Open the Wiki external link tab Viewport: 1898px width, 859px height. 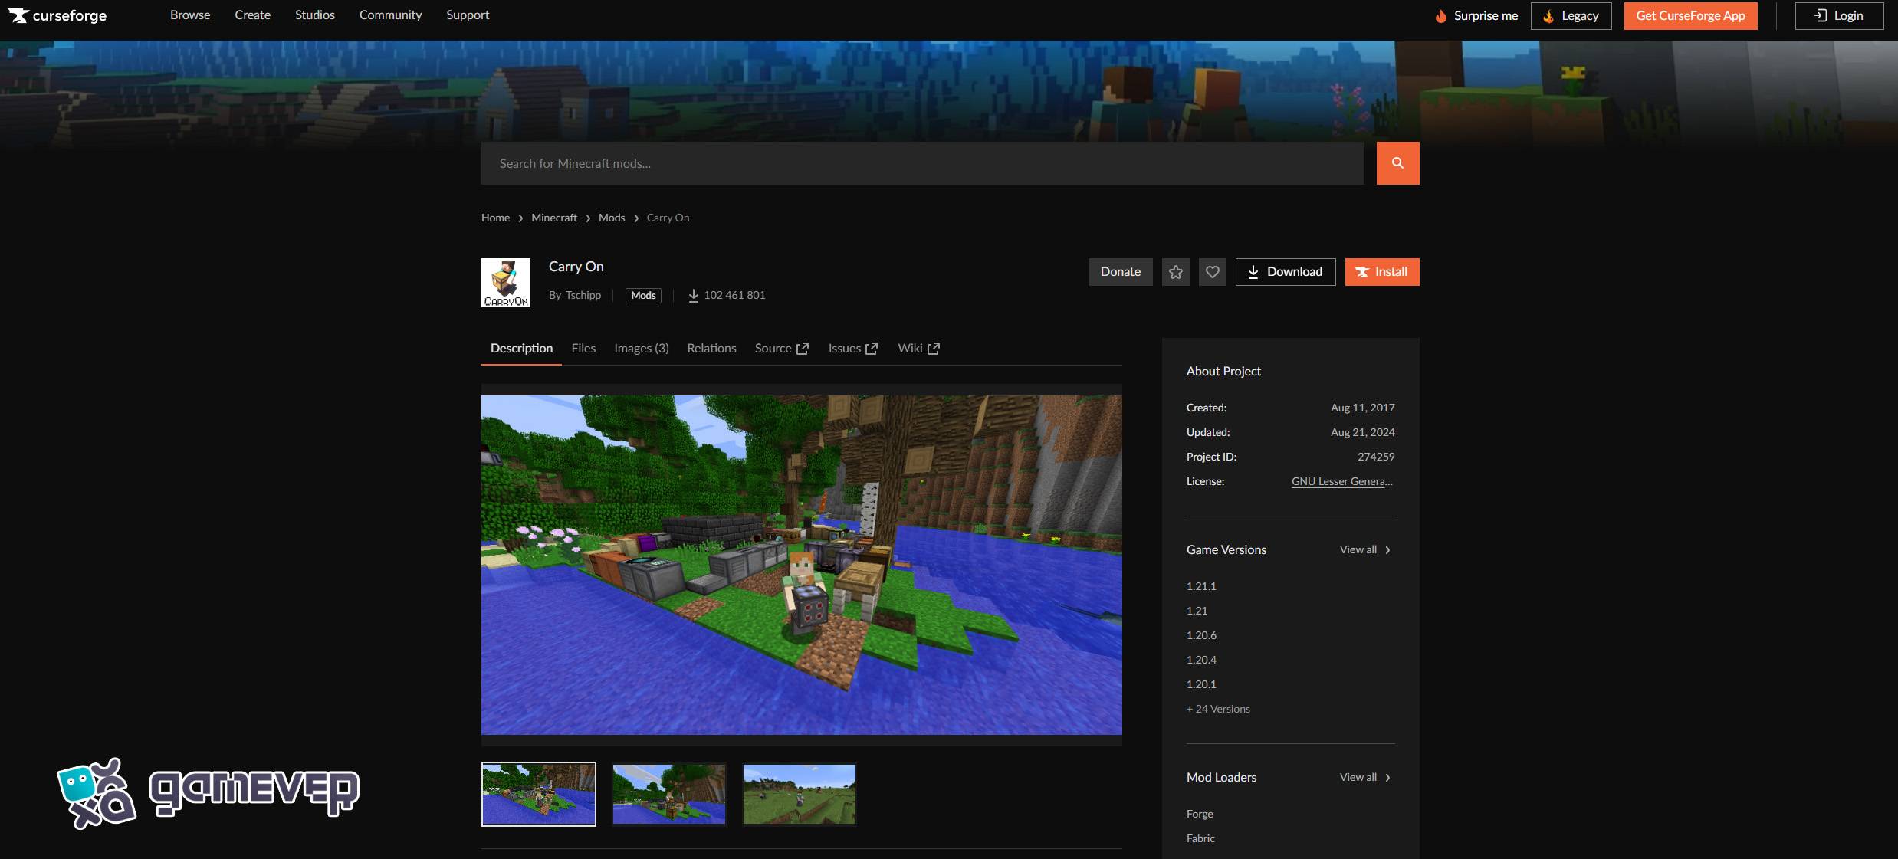point(918,349)
